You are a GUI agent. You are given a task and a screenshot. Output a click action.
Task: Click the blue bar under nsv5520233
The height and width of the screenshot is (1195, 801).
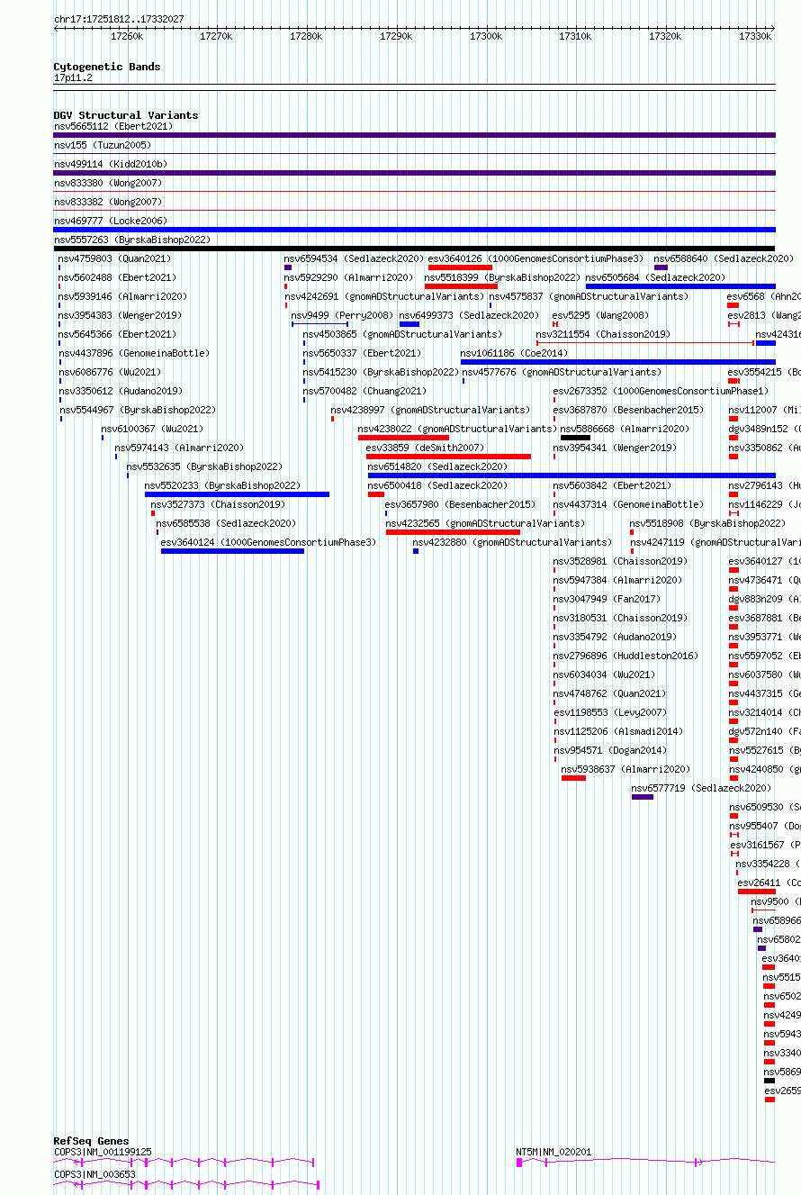237,494
